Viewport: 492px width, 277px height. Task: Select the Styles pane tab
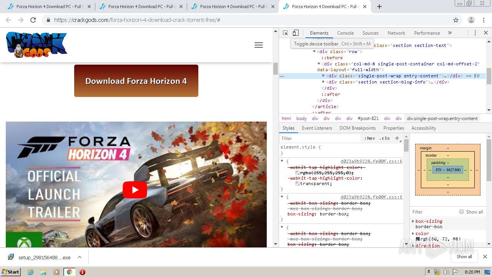coord(288,128)
